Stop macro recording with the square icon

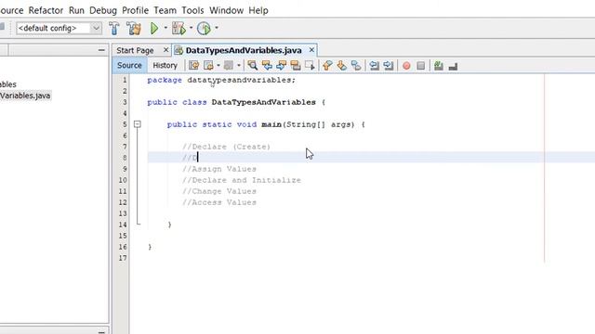(x=421, y=66)
